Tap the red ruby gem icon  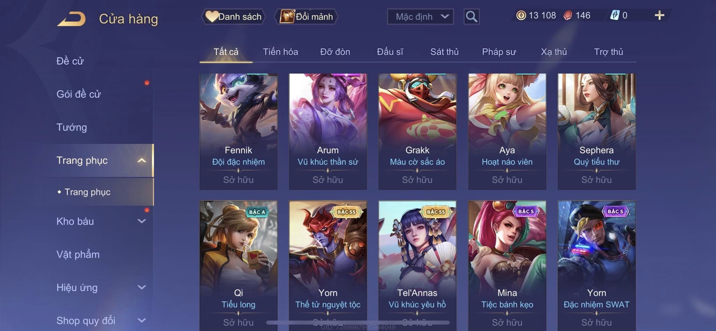tap(568, 15)
